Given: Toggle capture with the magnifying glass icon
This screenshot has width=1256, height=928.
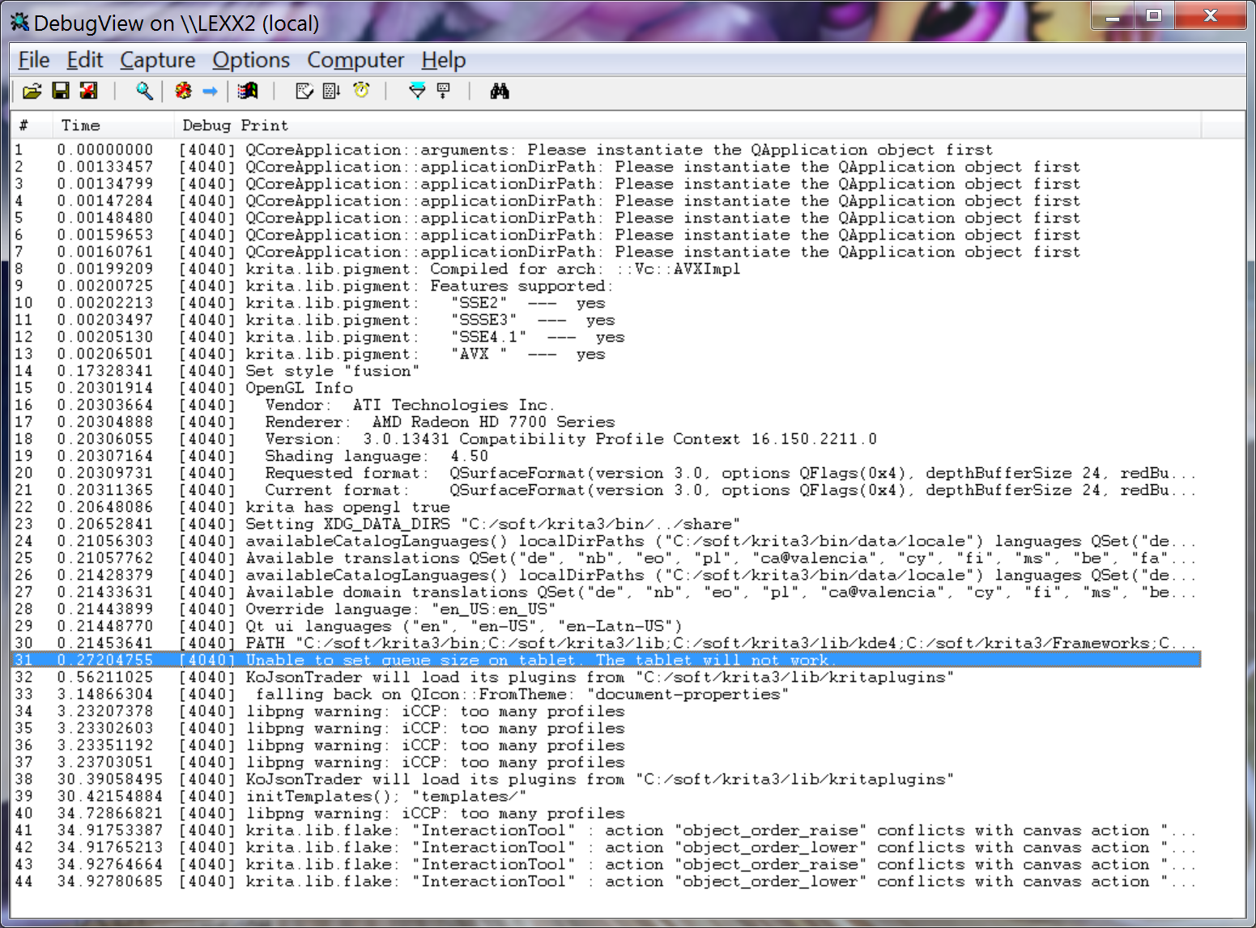Looking at the screenshot, I should (144, 91).
